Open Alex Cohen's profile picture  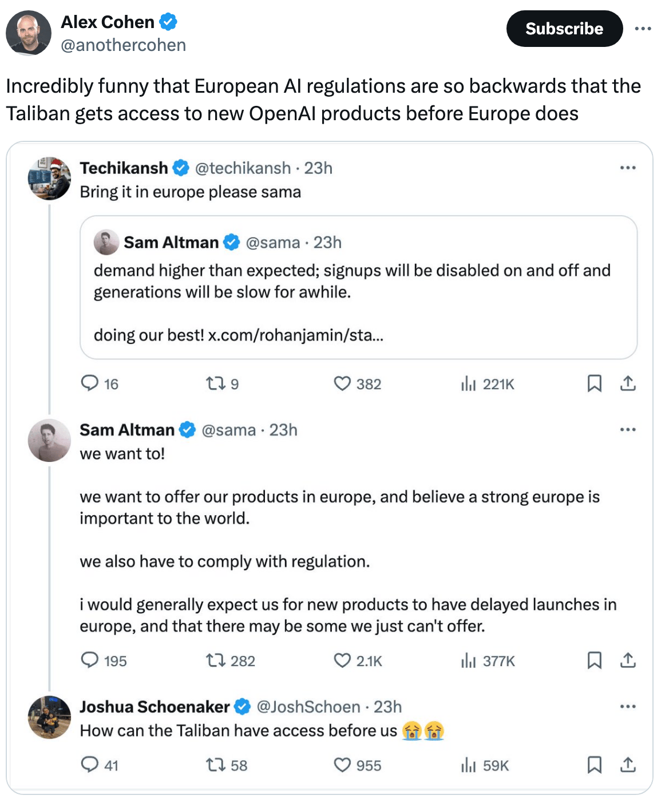[x=29, y=33]
